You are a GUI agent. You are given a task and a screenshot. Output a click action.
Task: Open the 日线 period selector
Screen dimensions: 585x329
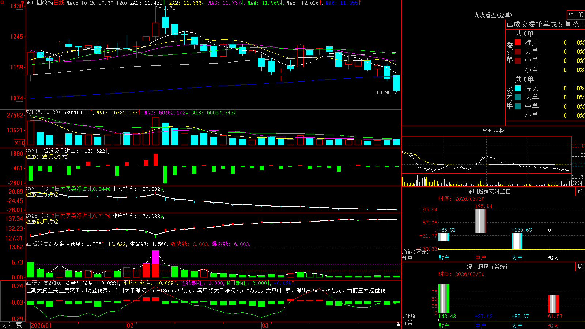[59, 3]
